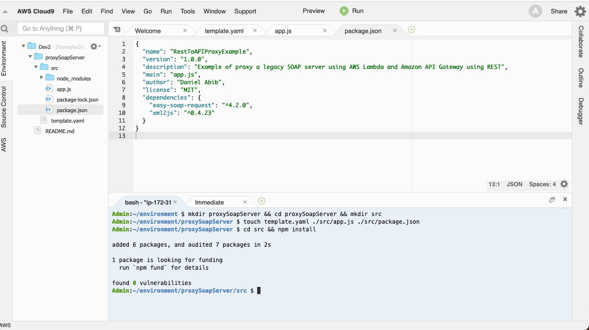Open editor settings gear in status bar

(564, 184)
